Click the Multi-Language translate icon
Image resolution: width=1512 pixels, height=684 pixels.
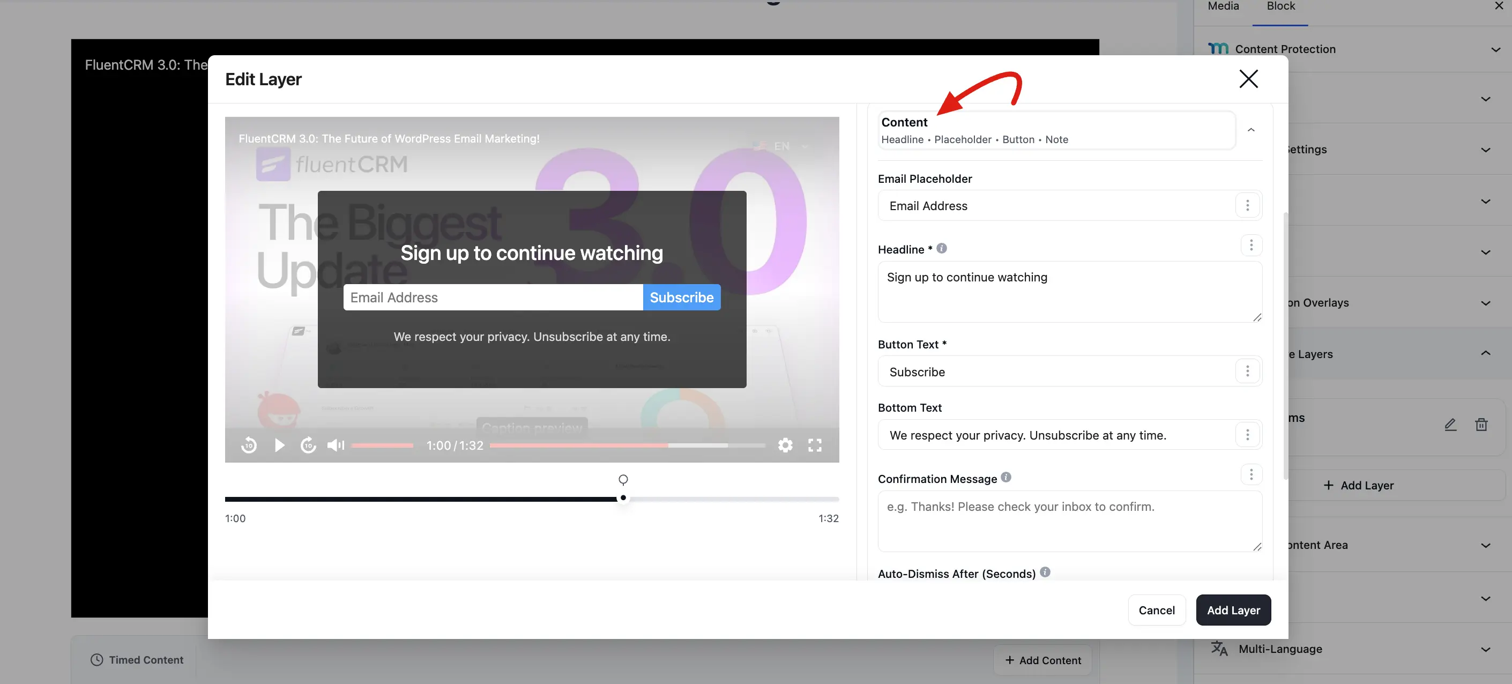pyautogui.click(x=1219, y=649)
